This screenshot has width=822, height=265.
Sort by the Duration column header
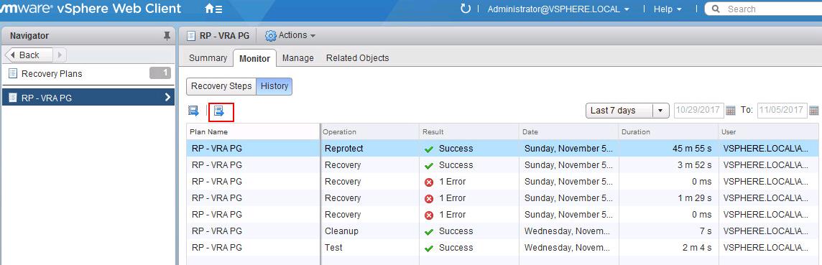[x=668, y=132]
